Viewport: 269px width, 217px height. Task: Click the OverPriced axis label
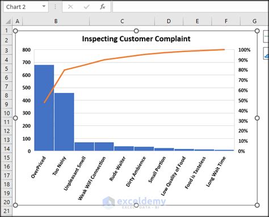click(x=39, y=167)
